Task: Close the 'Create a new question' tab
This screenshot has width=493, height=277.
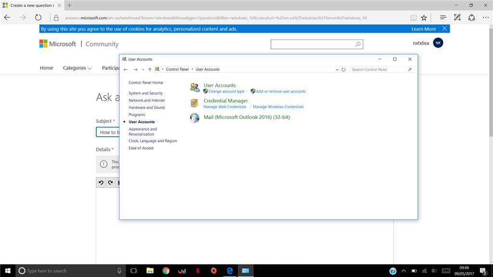Action: (x=59, y=5)
